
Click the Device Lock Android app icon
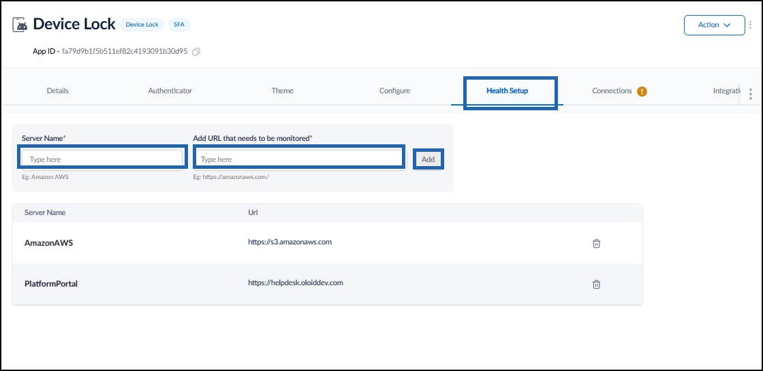(x=20, y=25)
